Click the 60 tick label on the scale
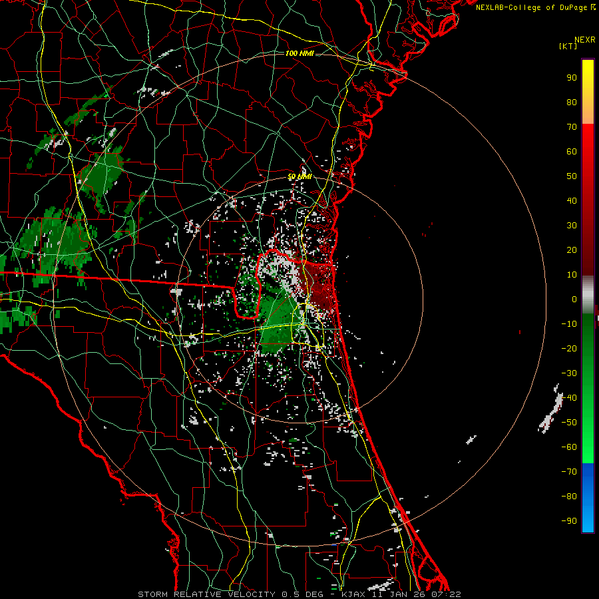 [x=572, y=152]
